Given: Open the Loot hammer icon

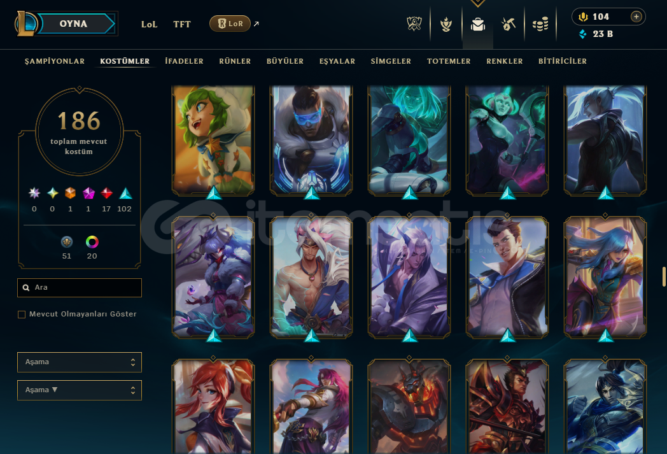Looking at the screenshot, I should [509, 24].
